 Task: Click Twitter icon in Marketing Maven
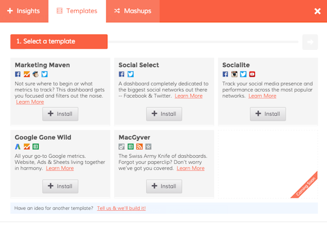point(45,74)
